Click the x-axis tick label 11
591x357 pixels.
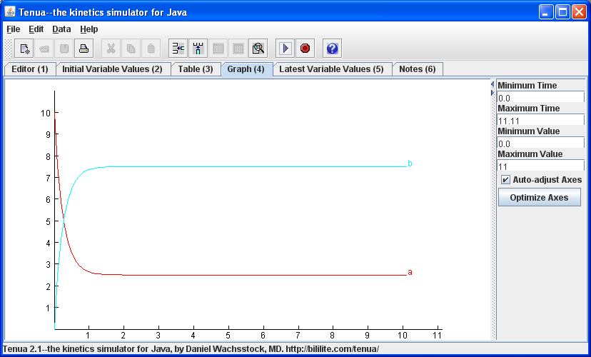[438, 336]
